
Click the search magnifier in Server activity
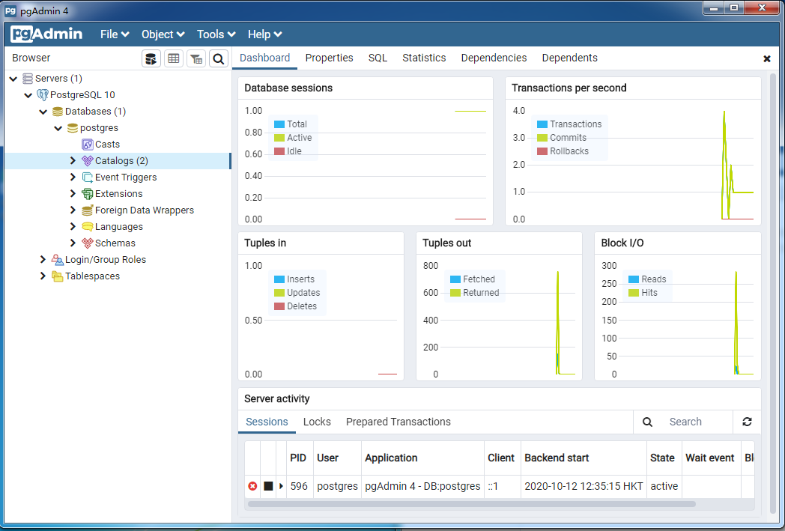[x=647, y=422]
